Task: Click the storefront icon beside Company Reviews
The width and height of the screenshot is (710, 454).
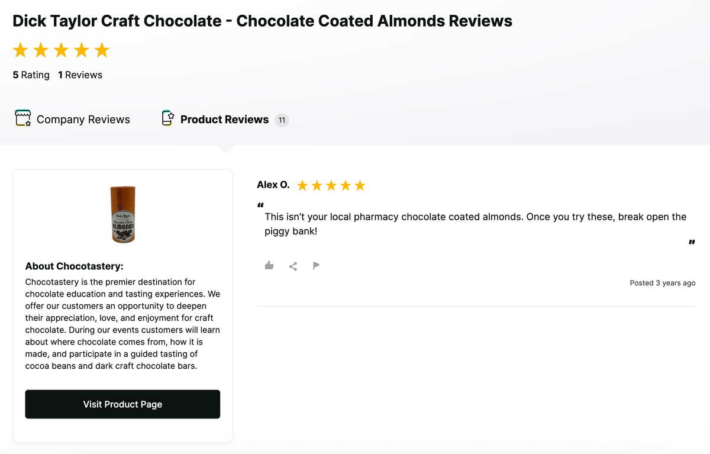Action: (x=23, y=118)
